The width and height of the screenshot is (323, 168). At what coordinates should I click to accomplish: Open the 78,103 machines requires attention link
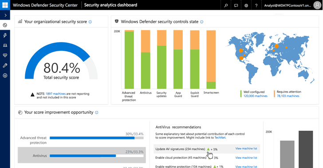[288, 96]
